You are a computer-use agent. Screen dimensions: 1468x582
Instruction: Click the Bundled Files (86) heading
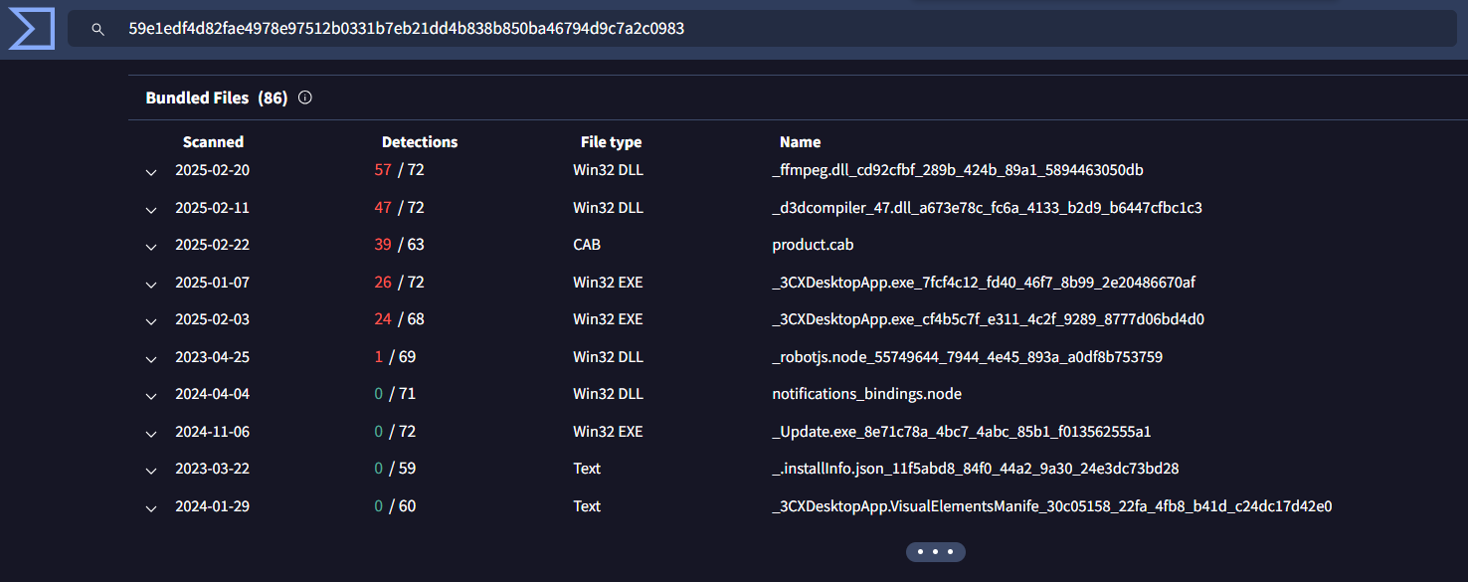[x=217, y=97]
